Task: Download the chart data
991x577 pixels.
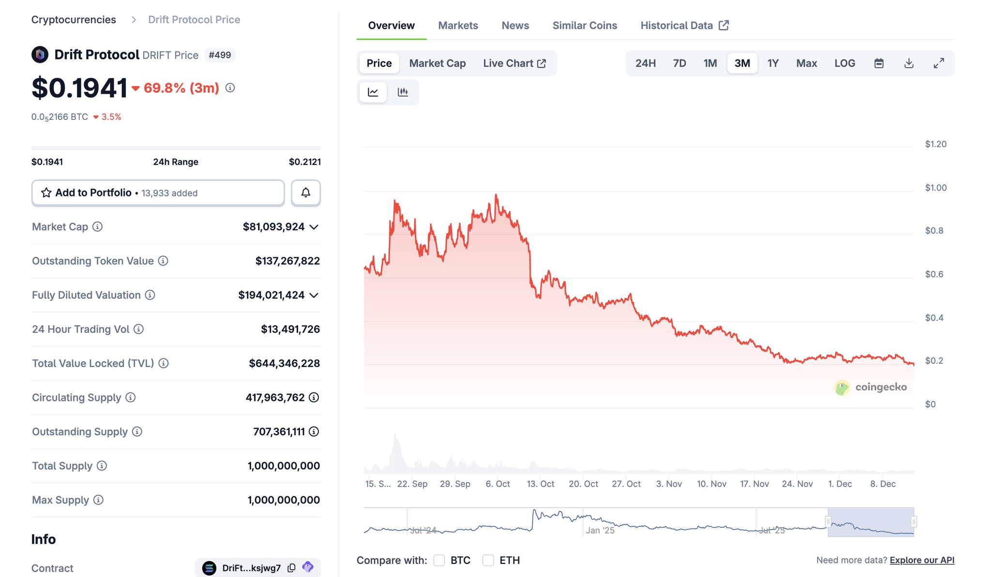Action: tap(909, 63)
